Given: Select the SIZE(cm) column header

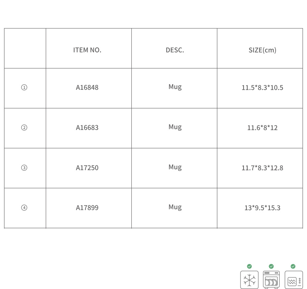Looking at the screenshot, I should (262, 50).
